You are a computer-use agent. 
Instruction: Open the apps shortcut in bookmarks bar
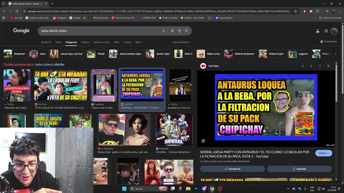coord(3,18)
